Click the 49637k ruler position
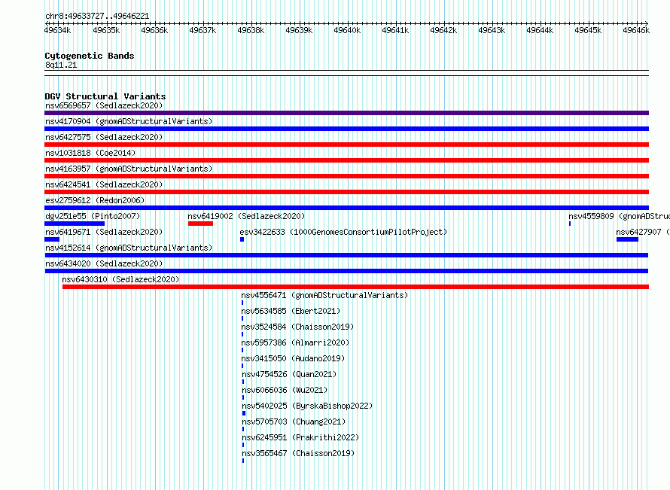 203,30
